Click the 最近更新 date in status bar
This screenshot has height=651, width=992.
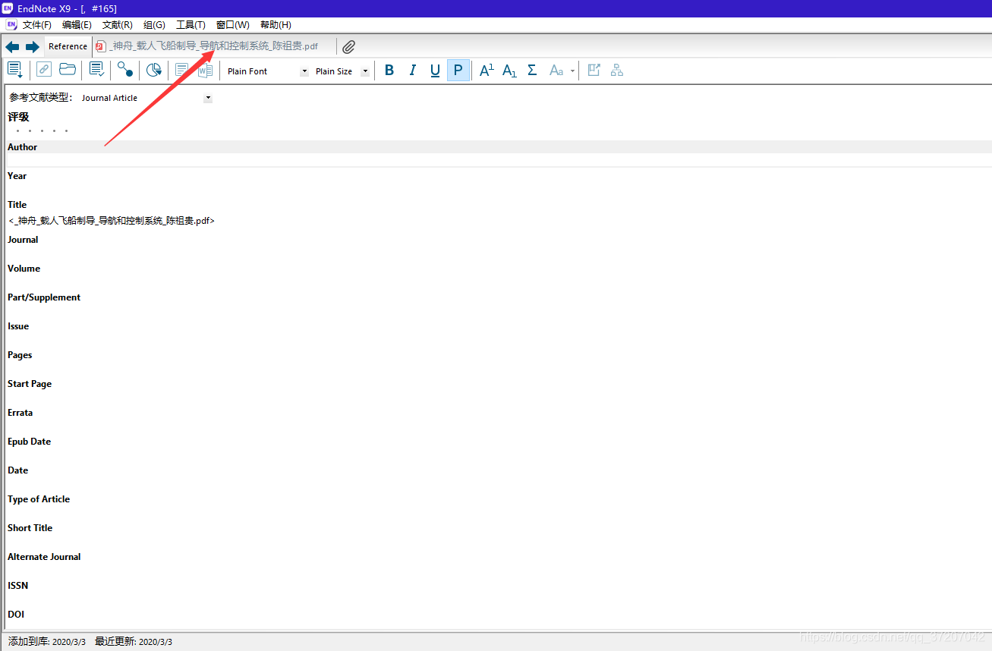tap(156, 642)
